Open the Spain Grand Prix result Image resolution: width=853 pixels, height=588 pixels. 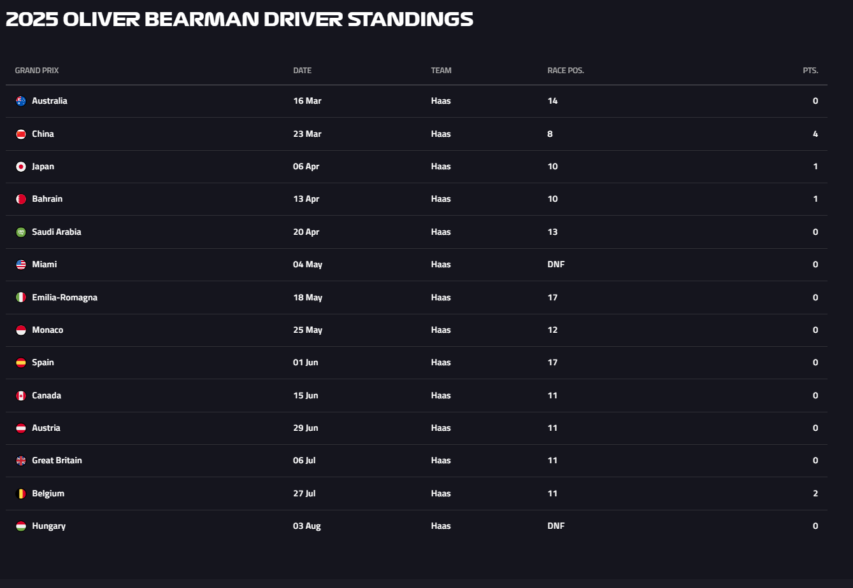click(x=43, y=363)
